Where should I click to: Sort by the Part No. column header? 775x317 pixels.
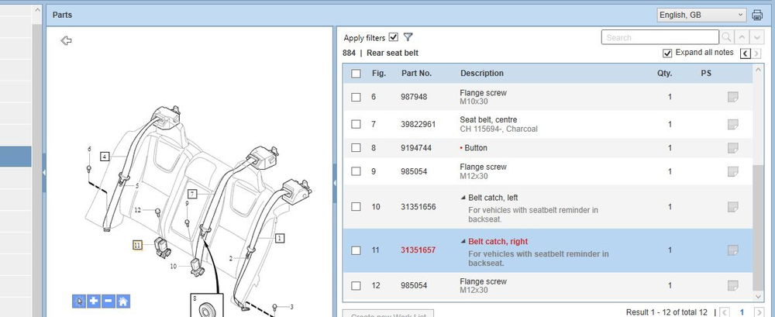[x=416, y=74]
